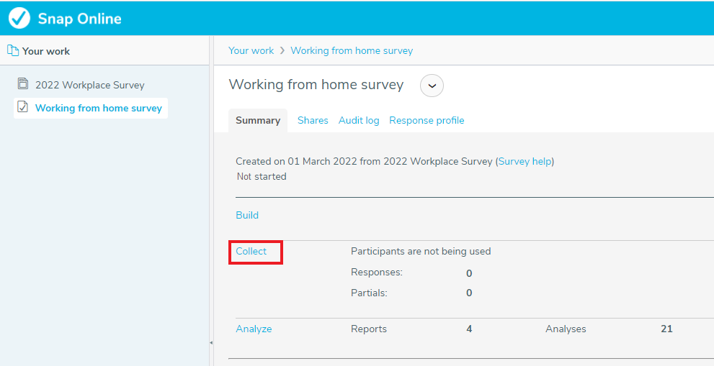714x366 pixels.
Task: Select Working from home survey in sidebar list
Action: (x=99, y=109)
